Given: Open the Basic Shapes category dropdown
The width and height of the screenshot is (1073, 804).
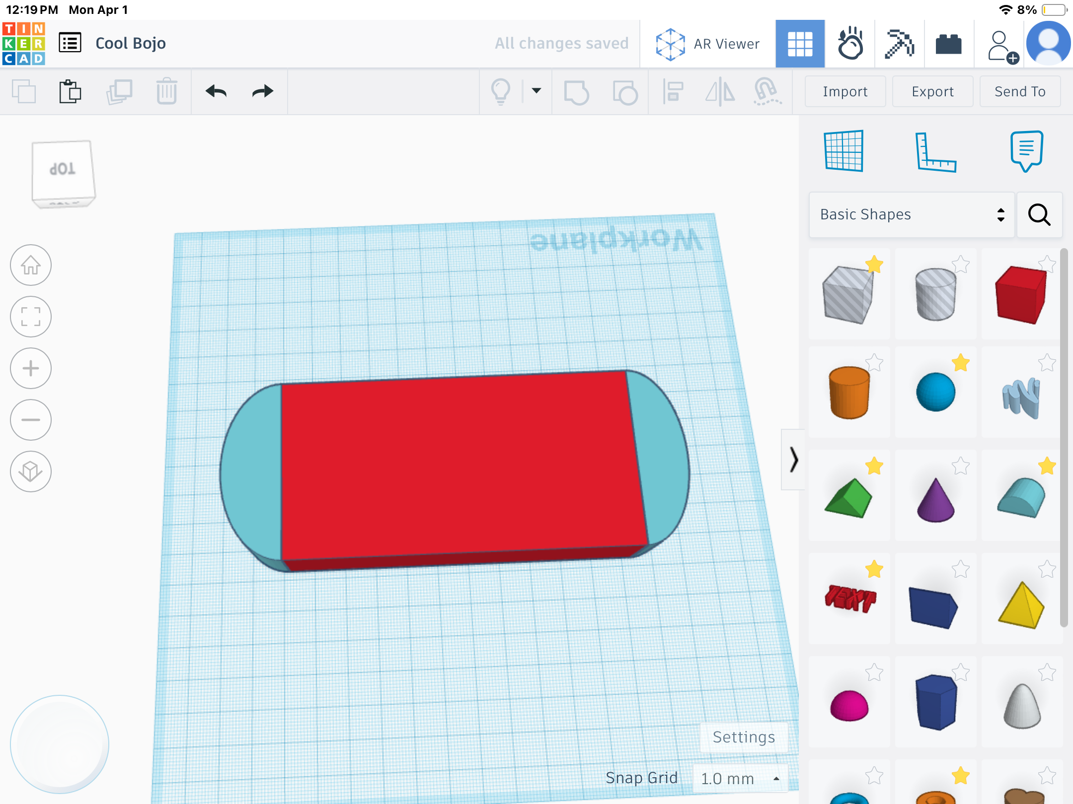Looking at the screenshot, I should [912, 214].
